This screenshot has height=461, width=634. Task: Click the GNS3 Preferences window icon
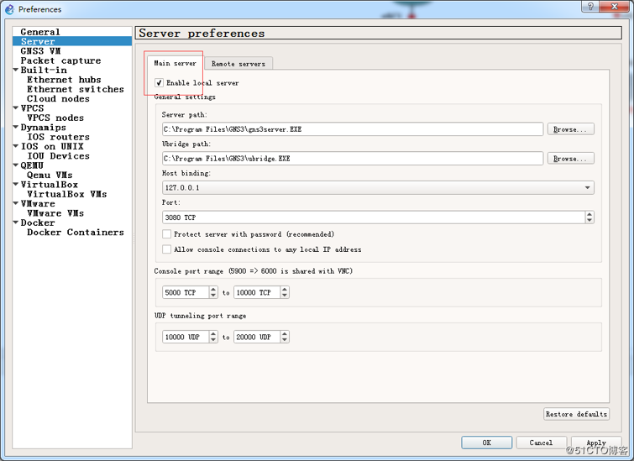[x=9, y=9]
